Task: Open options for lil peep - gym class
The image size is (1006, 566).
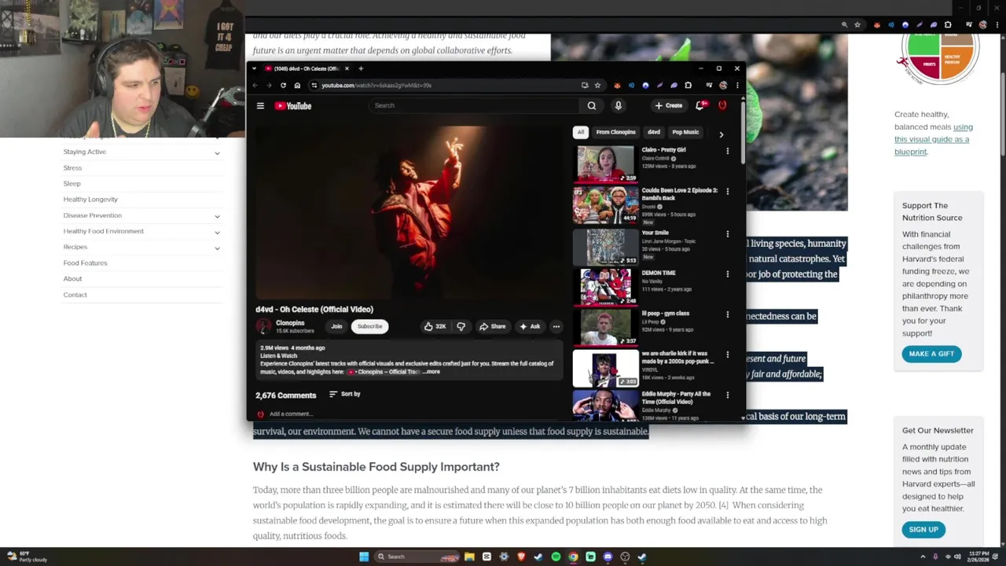Action: (727, 314)
